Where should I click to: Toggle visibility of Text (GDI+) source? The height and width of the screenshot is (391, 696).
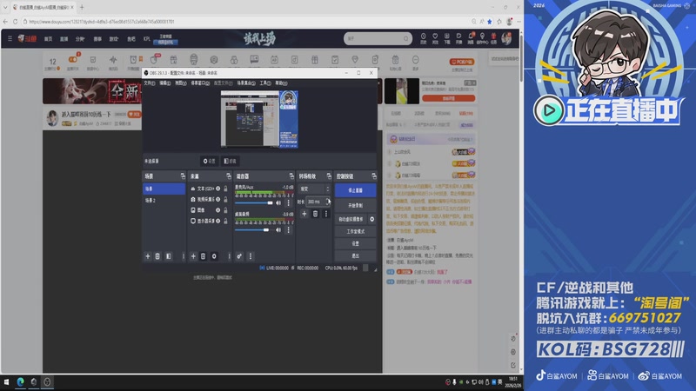tap(218, 189)
